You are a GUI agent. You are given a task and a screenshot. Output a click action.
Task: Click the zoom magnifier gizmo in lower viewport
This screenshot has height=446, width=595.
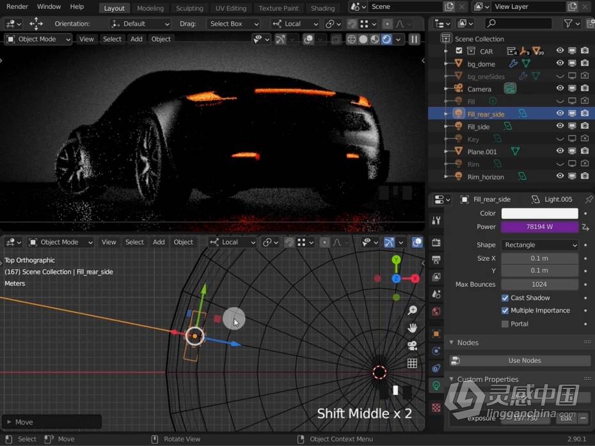coord(412,310)
